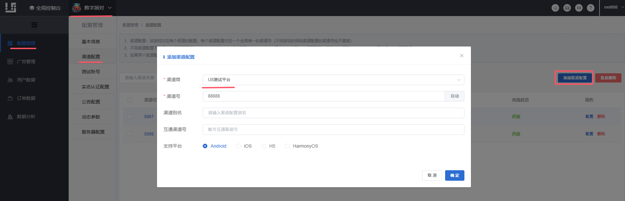Click the 操作 column header
This screenshot has width=625, height=201.
[x=589, y=100]
